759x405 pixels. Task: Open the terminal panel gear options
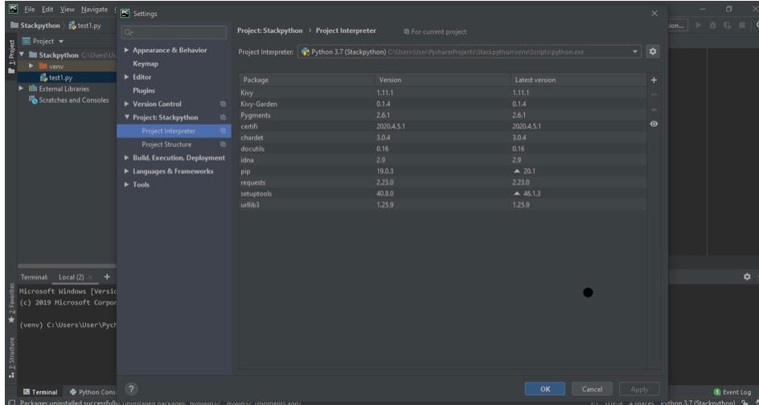(747, 276)
